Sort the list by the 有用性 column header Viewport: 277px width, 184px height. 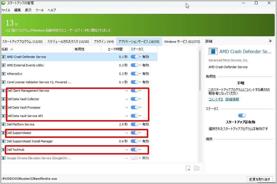(x=87, y=49)
